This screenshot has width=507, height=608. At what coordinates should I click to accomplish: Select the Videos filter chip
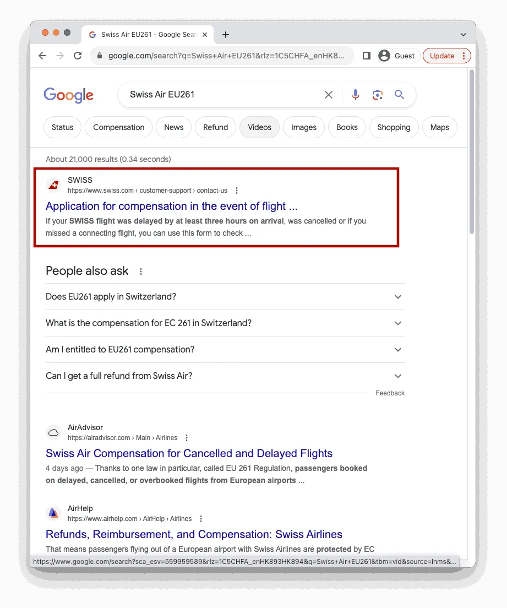click(x=259, y=127)
